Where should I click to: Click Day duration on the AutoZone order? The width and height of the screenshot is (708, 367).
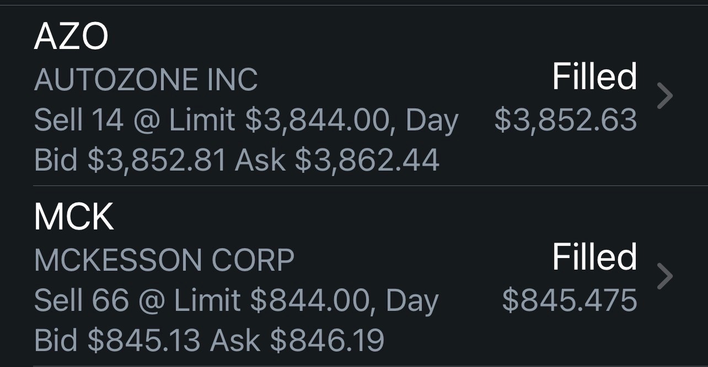(x=432, y=120)
